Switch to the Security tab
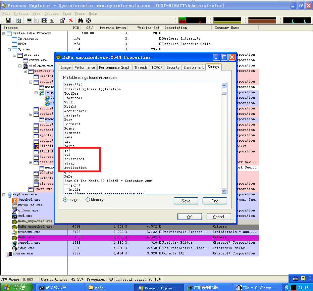 (173, 67)
